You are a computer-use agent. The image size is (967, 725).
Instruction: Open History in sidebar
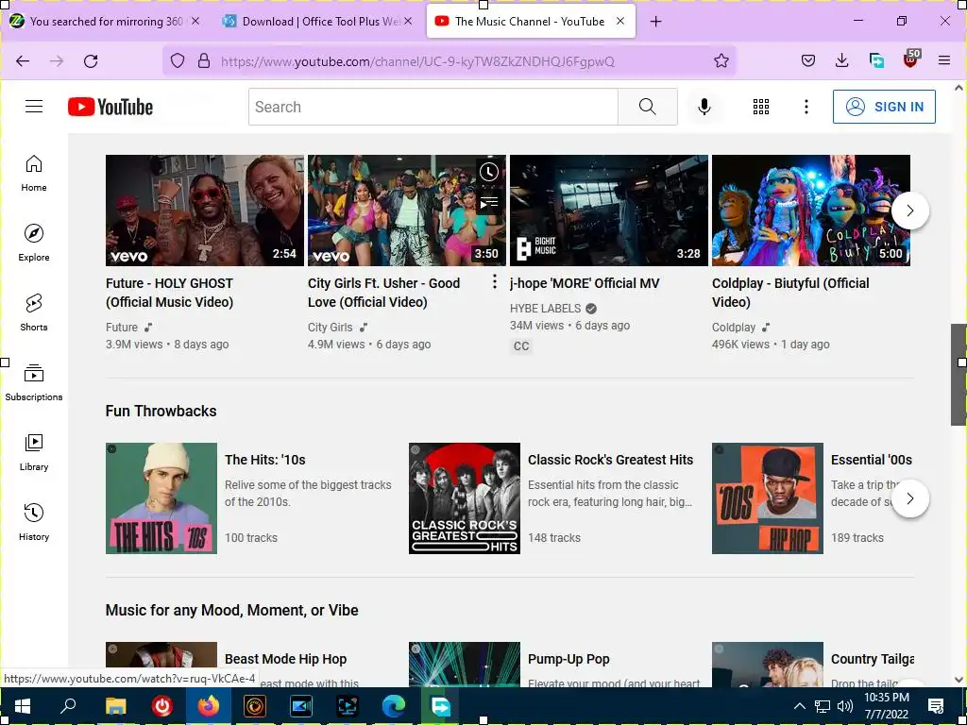(x=34, y=522)
